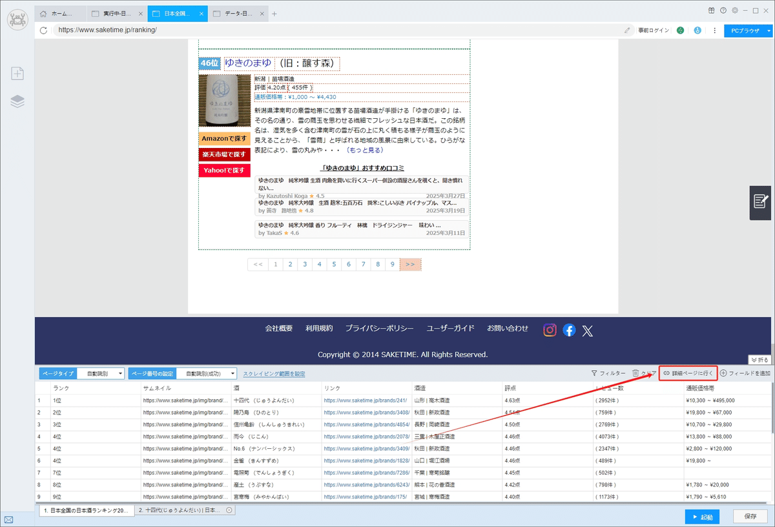
Task: Open 会社概要 footer link
Action: tap(279, 328)
